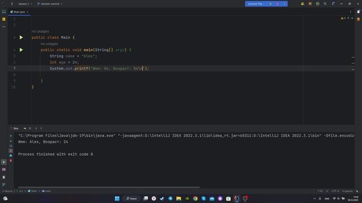Open File Explorer from the taskbar

[x=179, y=198]
